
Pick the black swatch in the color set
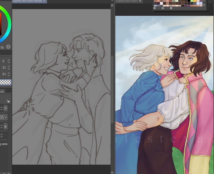(x=189, y=1)
